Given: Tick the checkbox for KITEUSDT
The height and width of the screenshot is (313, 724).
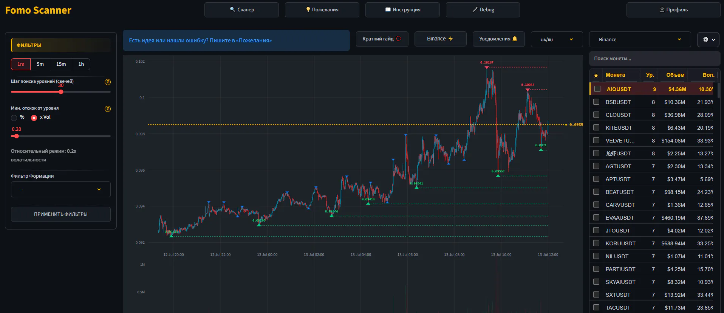Looking at the screenshot, I should point(596,127).
